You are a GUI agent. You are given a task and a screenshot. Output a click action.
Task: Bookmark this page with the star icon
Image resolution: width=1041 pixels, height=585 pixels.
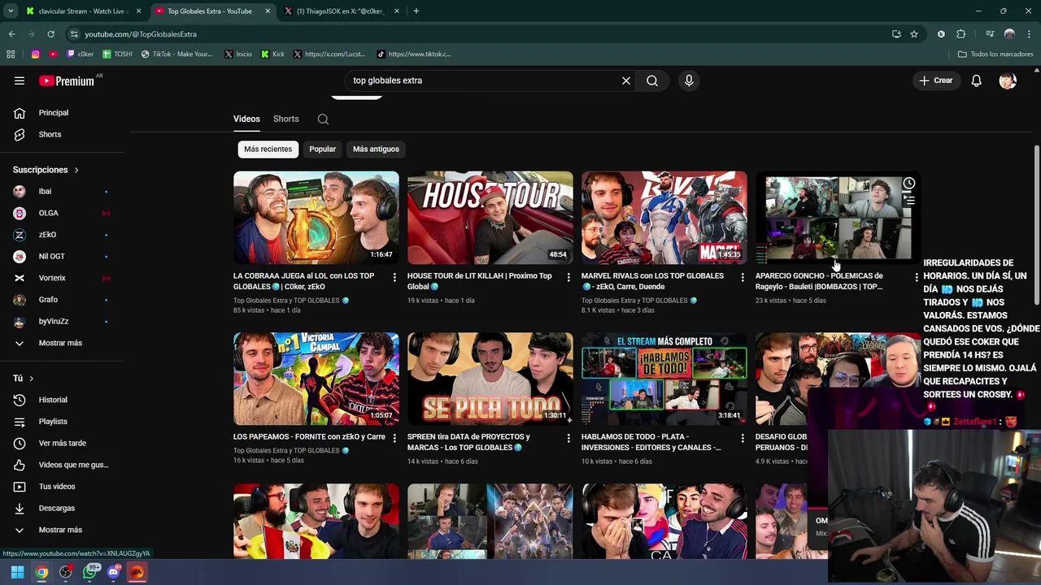pyautogui.click(x=914, y=34)
